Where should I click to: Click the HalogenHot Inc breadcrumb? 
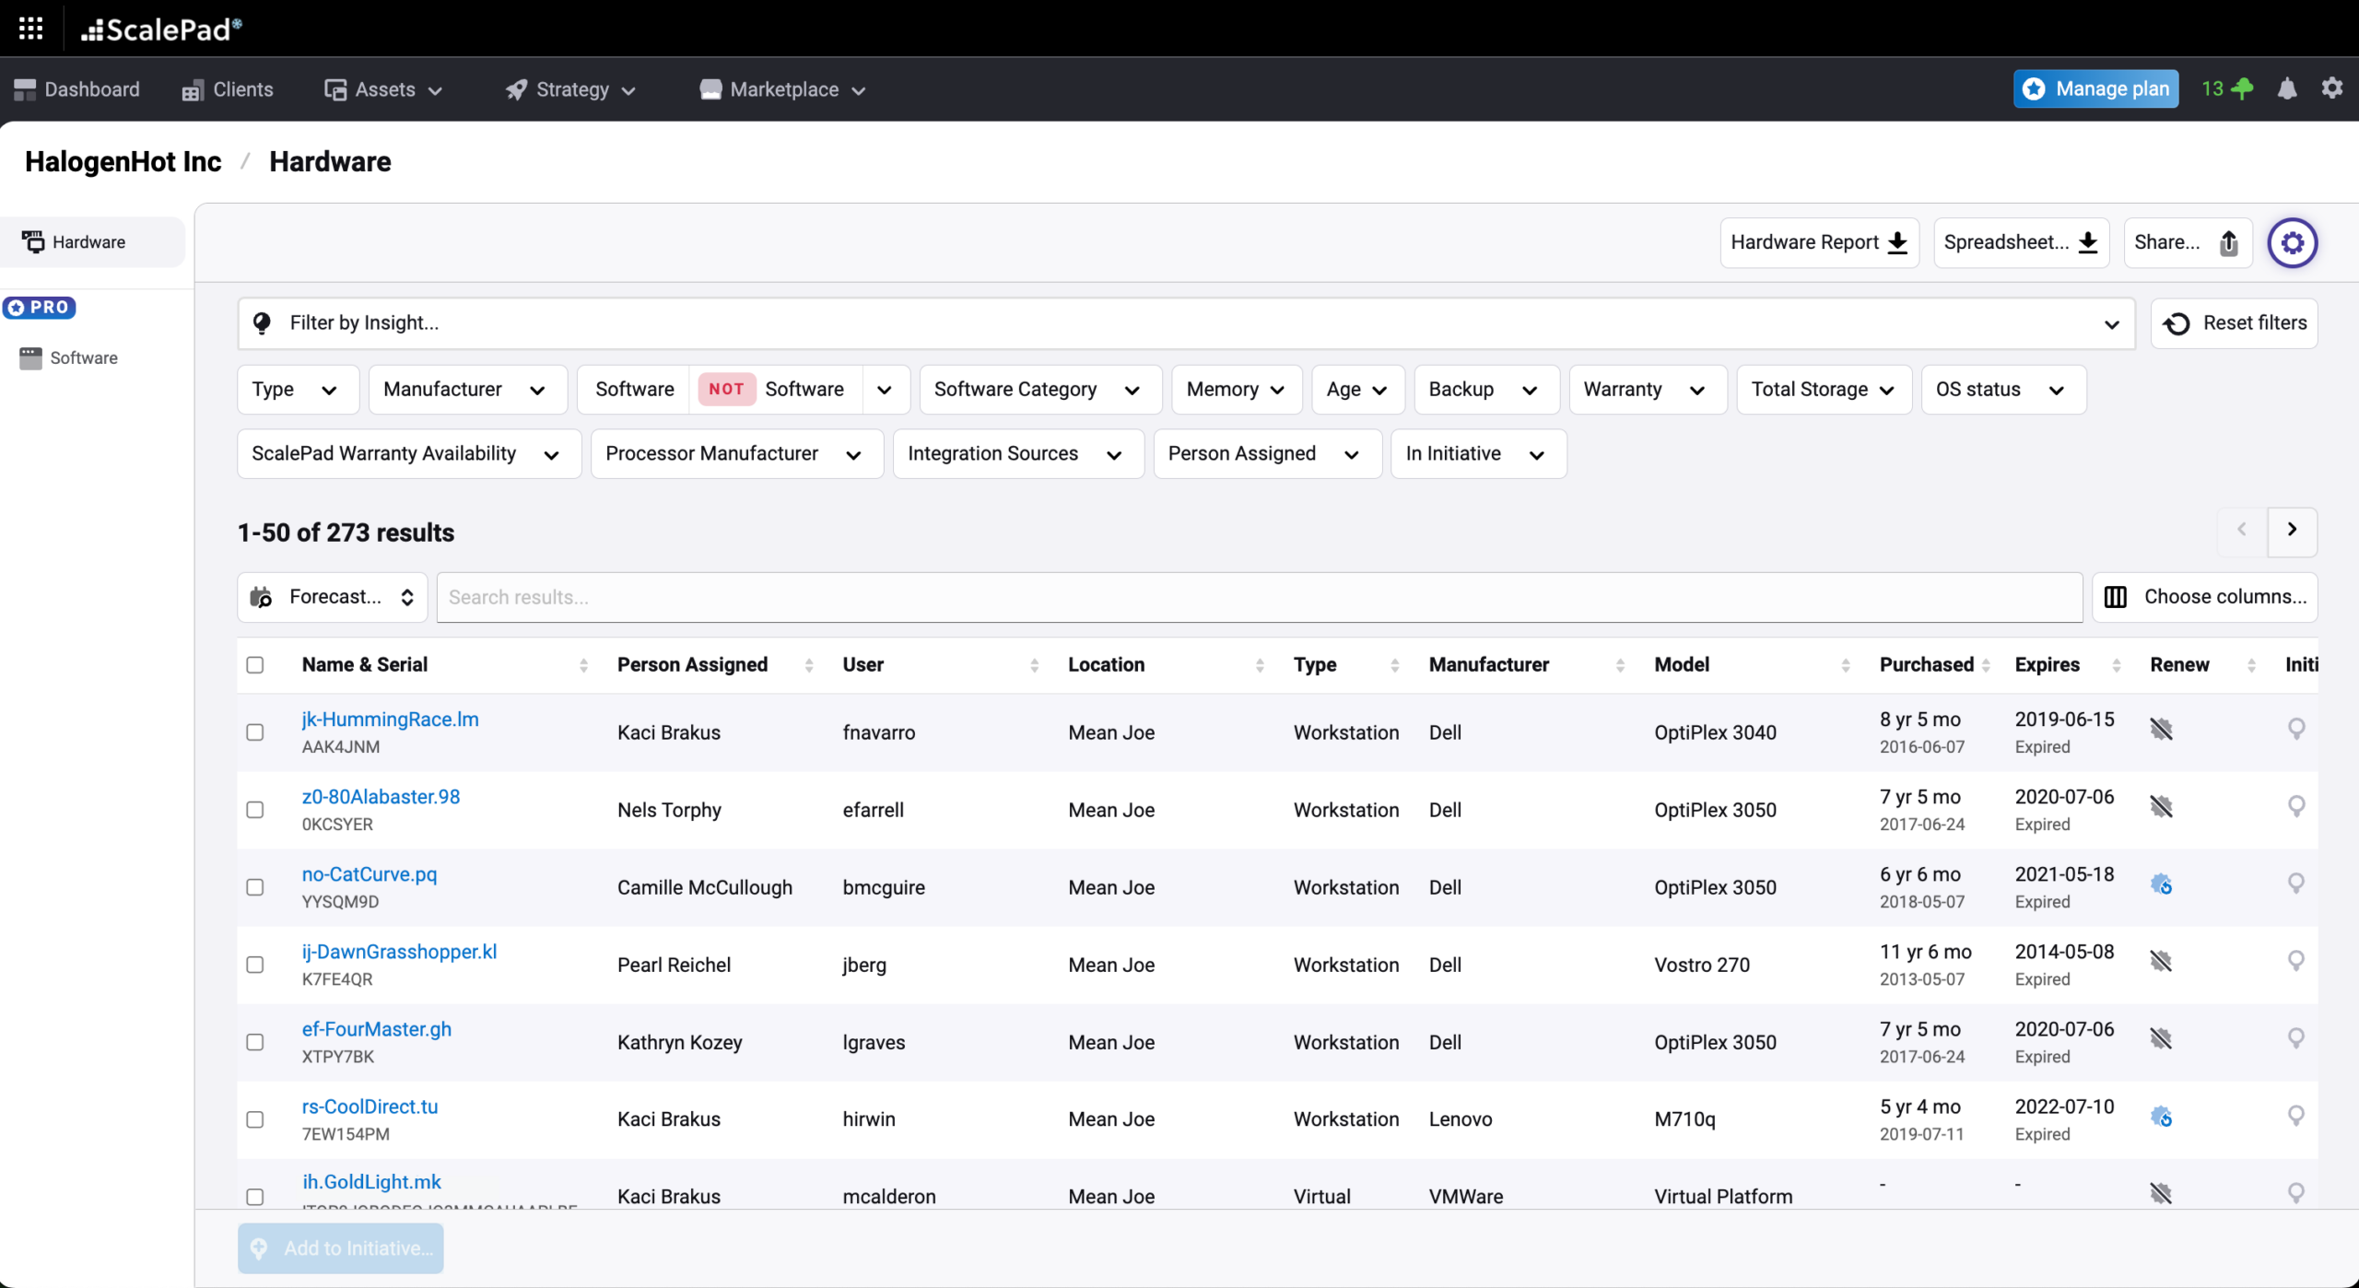[123, 162]
